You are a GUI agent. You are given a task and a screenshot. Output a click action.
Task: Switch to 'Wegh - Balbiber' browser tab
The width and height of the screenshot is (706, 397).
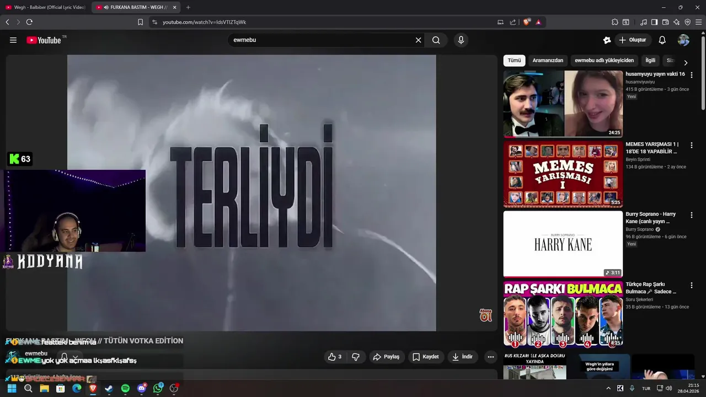pyautogui.click(x=45, y=7)
